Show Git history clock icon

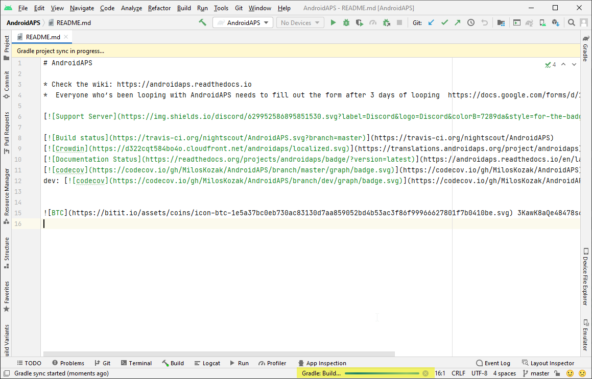click(x=471, y=22)
